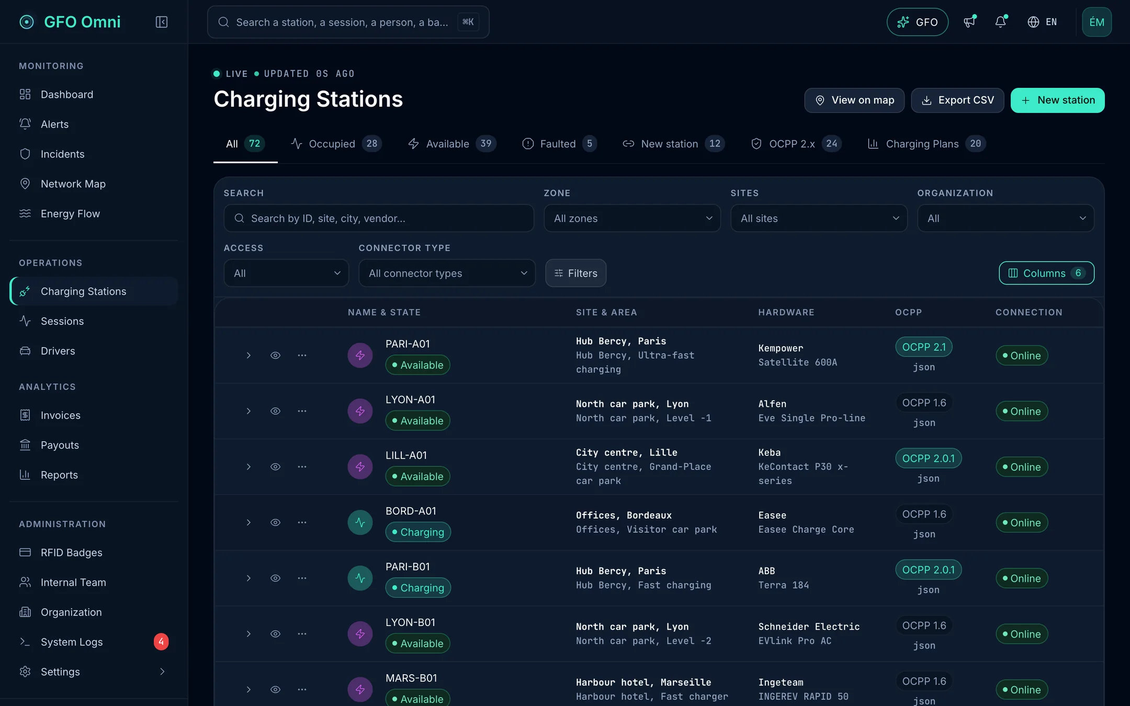Open the Columns selector button

(x=1046, y=274)
